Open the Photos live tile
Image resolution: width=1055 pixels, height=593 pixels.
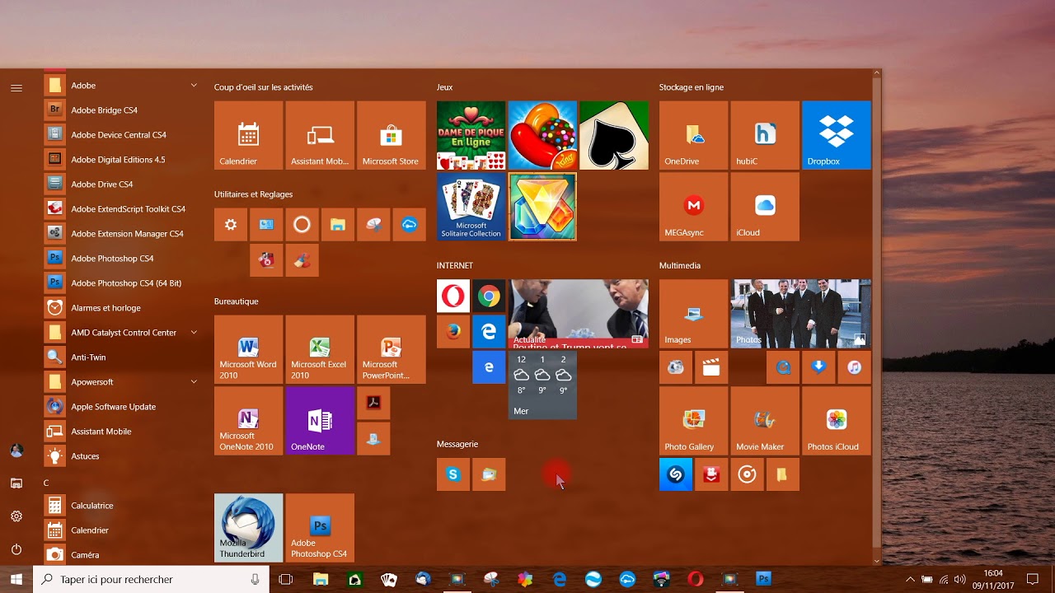[801, 314]
